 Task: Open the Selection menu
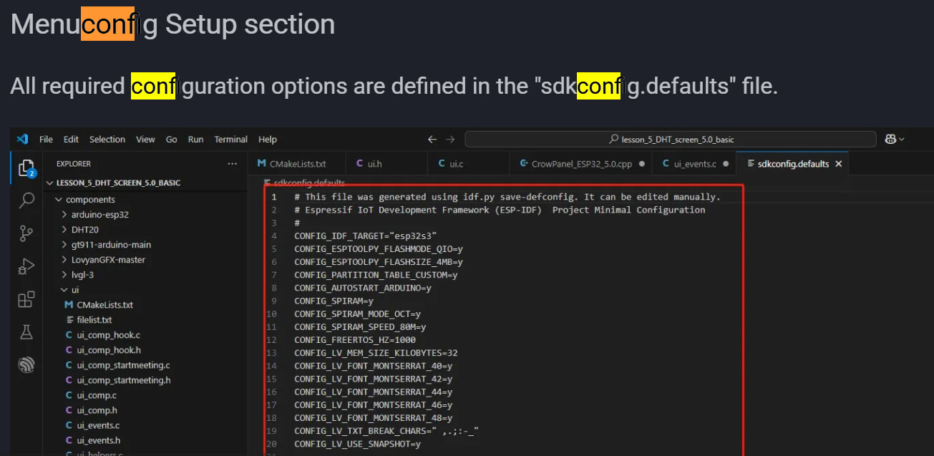tap(107, 140)
